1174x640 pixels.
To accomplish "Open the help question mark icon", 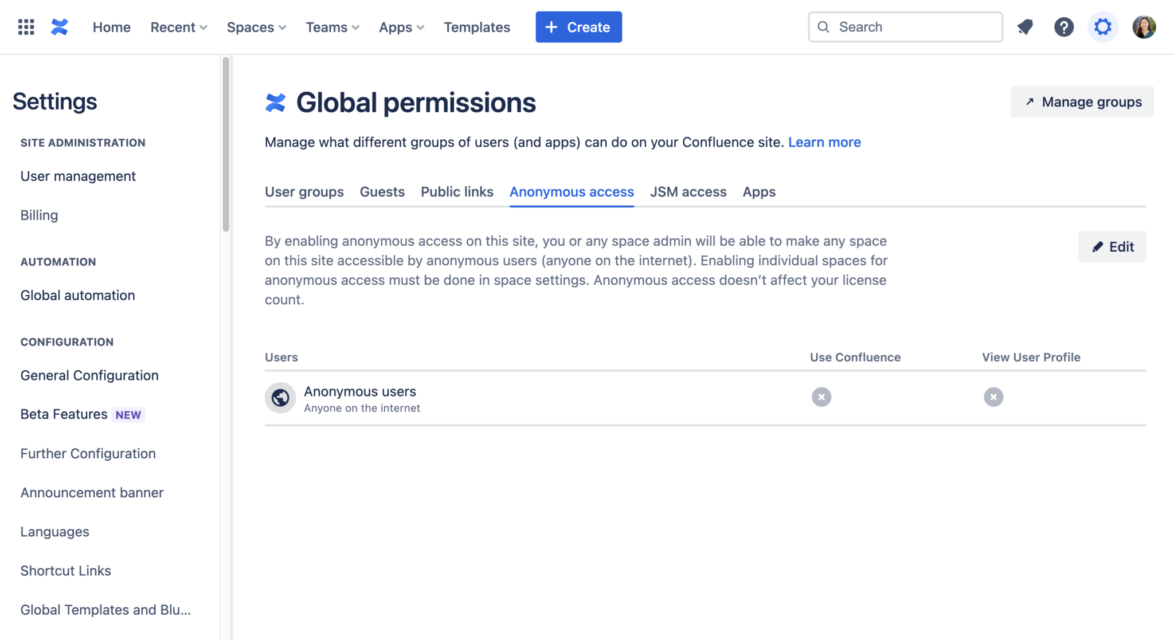I will (x=1064, y=27).
